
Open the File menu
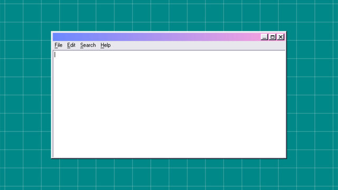(x=59, y=45)
